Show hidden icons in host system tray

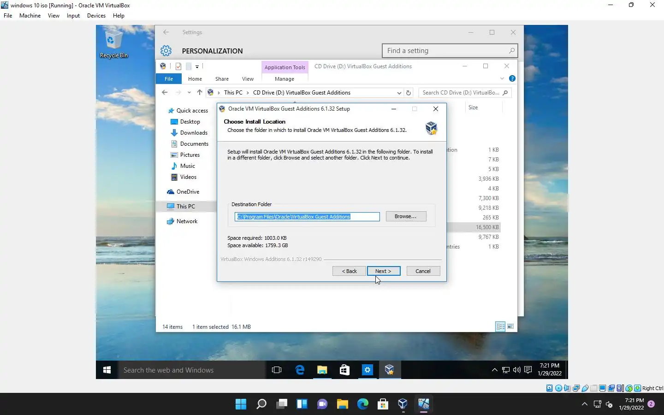[584, 404]
